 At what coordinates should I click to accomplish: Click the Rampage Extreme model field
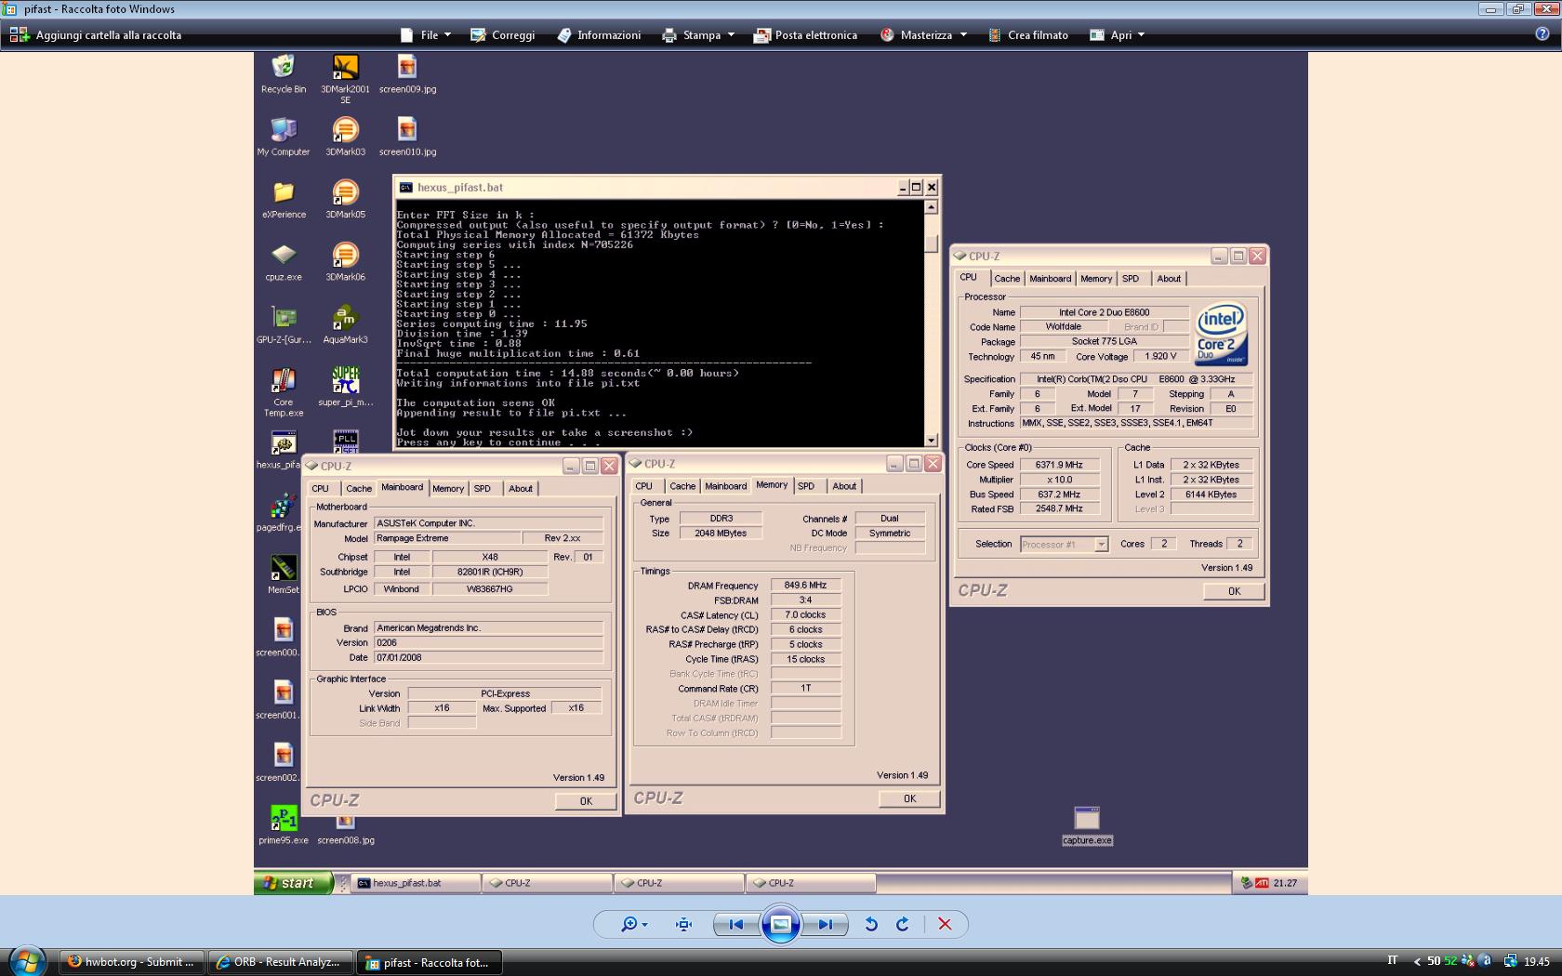coord(446,538)
